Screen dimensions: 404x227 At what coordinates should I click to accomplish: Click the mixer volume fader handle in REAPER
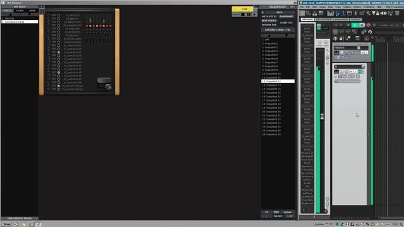[x=322, y=116]
